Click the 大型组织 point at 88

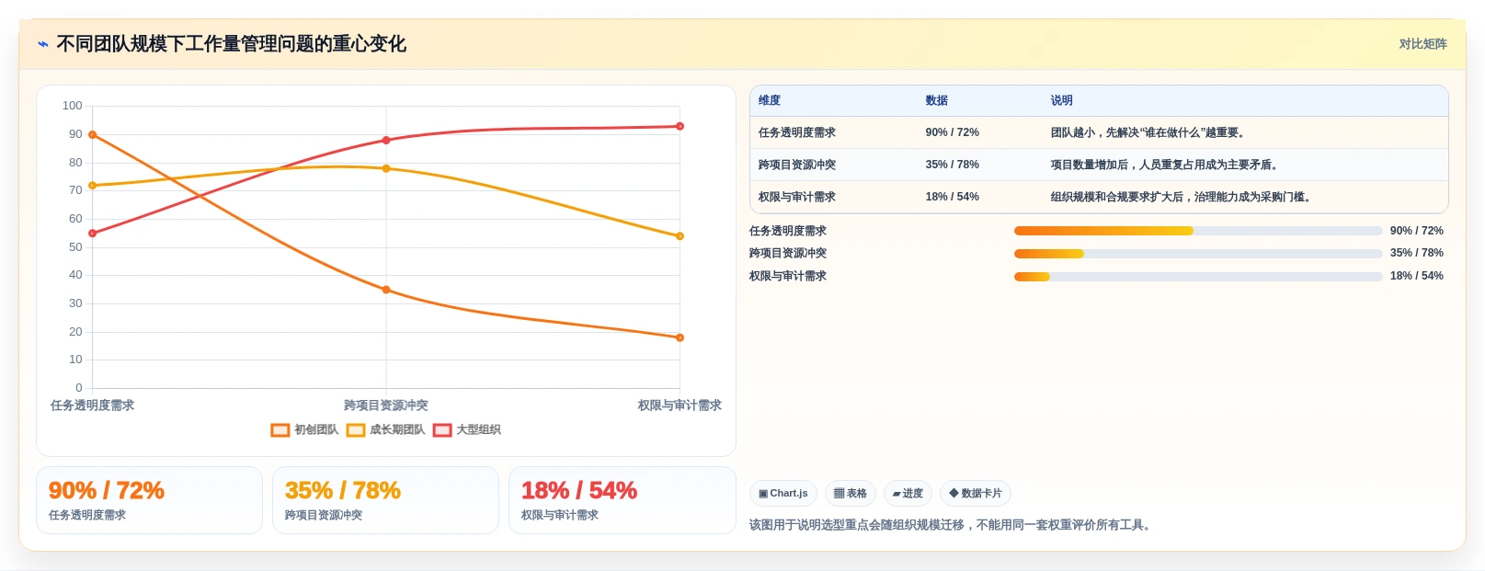tap(386, 141)
